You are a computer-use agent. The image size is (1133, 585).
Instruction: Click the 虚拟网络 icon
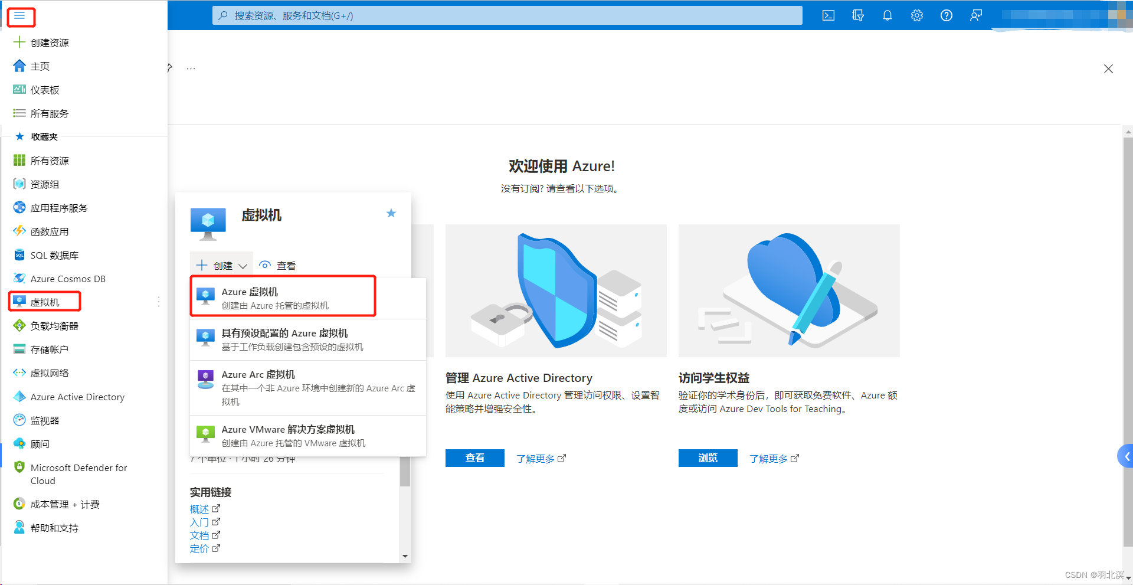19,372
